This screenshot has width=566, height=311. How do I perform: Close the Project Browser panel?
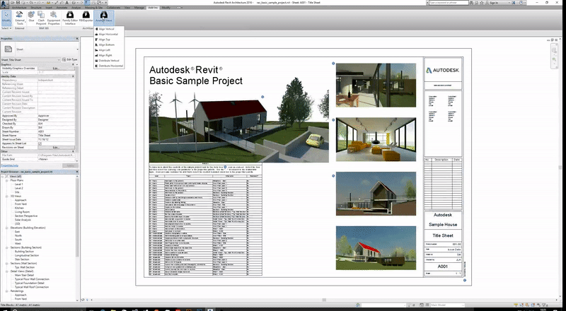(77, 172)
